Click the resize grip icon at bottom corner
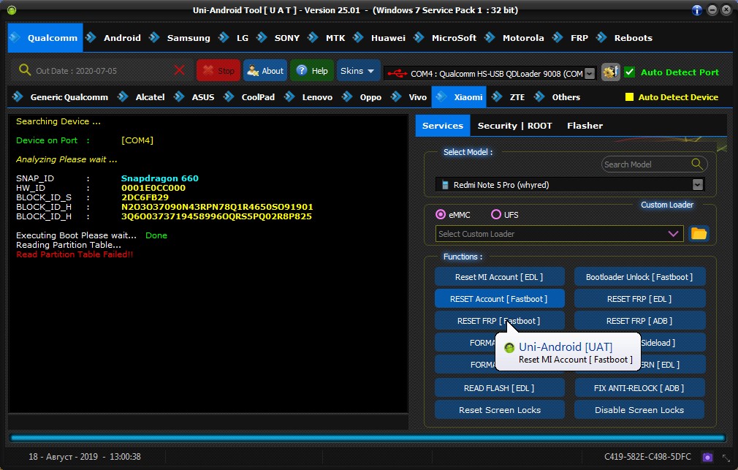This screenshot has width=738, height=470. point(727,458)
